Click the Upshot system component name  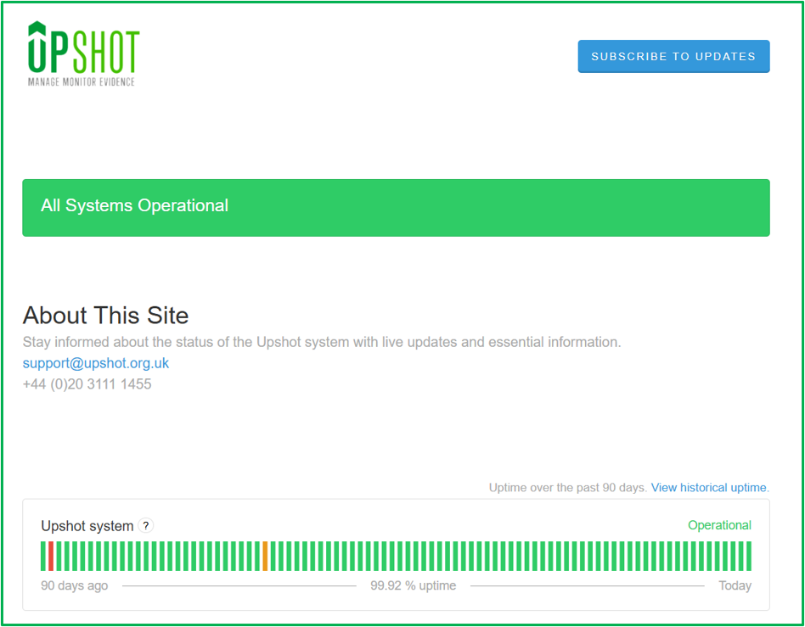[x=87, y=526]
